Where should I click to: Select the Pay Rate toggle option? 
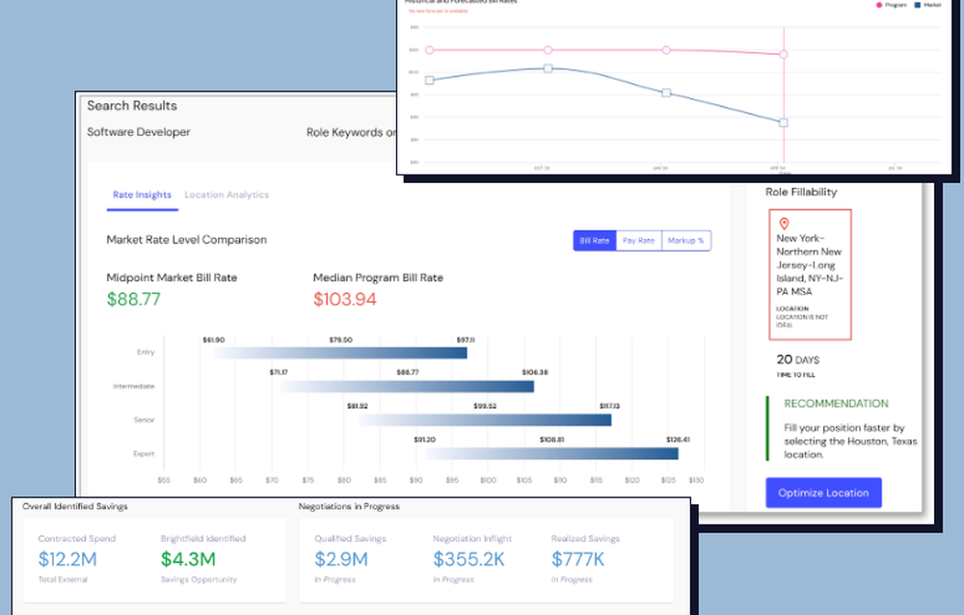[638, 240]
